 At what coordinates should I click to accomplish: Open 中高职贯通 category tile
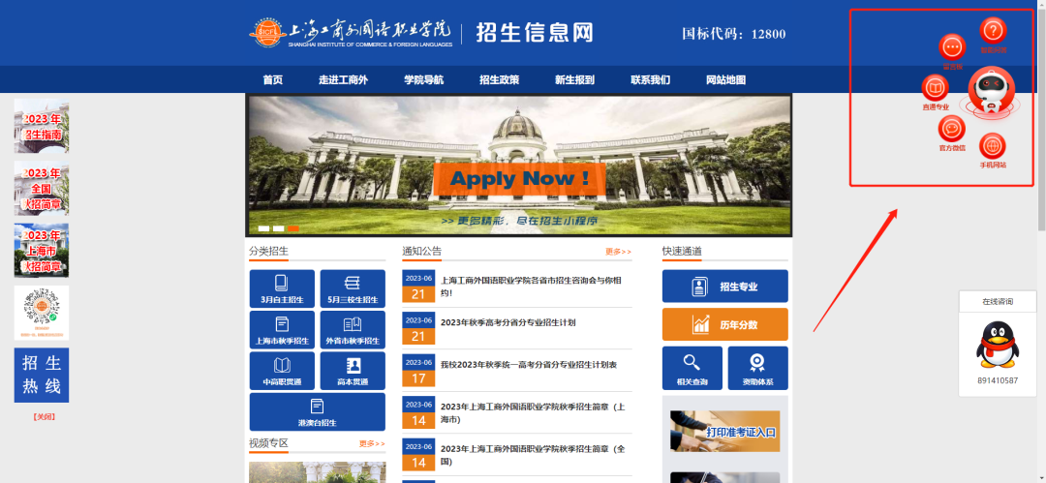(282, 371)
